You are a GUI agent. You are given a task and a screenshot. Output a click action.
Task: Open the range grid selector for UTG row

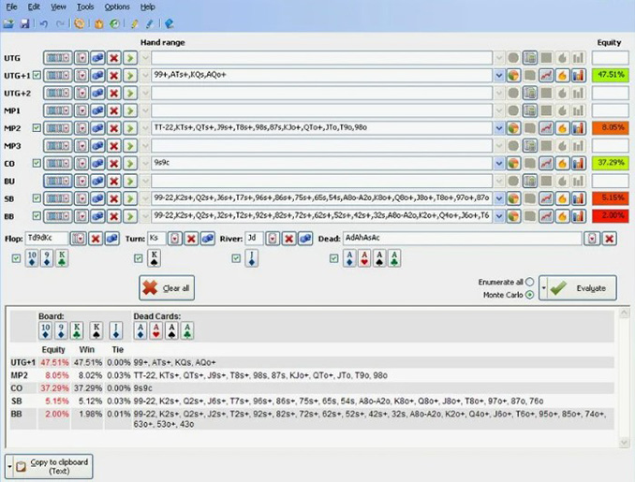[x=58, y=57]
